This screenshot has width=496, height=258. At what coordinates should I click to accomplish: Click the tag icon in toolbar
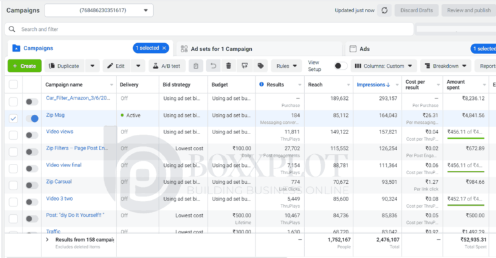pyautogui.click(x=260, y=66)
